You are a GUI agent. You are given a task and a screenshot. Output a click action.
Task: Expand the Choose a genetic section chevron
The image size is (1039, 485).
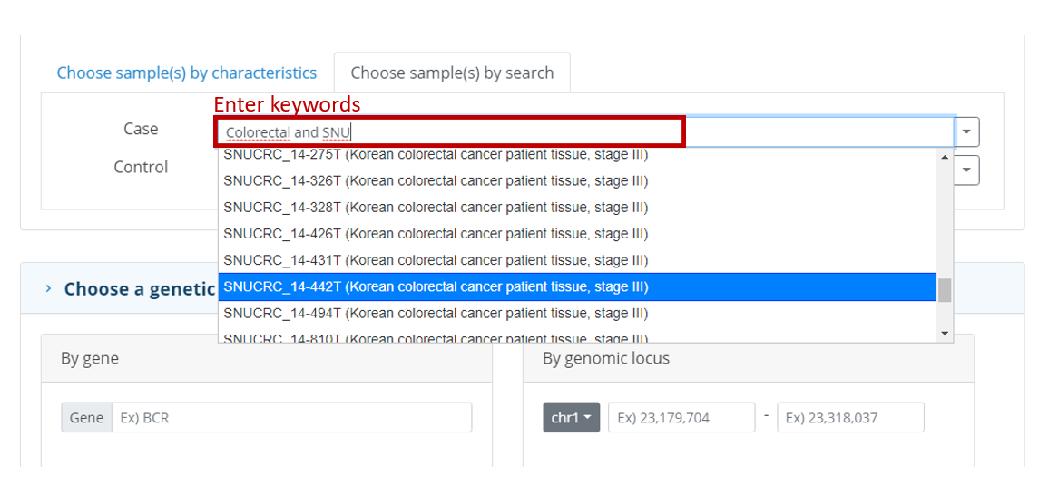[x=48, y=288]
